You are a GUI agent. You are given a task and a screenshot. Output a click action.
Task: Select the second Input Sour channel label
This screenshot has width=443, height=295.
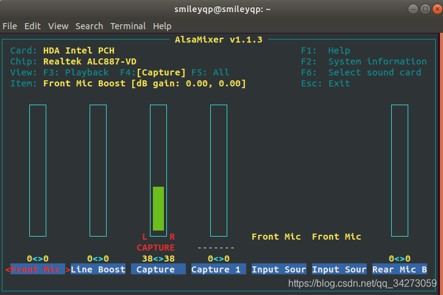(339, 269)
